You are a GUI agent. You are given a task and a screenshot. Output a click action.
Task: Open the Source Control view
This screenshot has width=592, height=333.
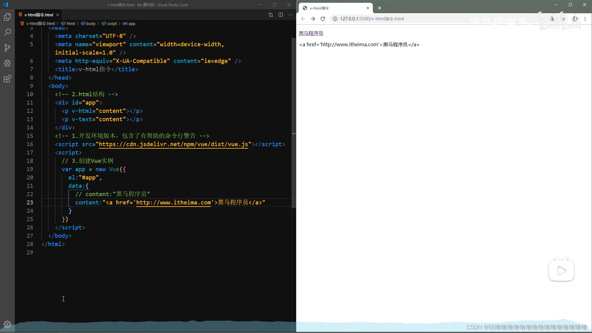[x=7, y=48]
